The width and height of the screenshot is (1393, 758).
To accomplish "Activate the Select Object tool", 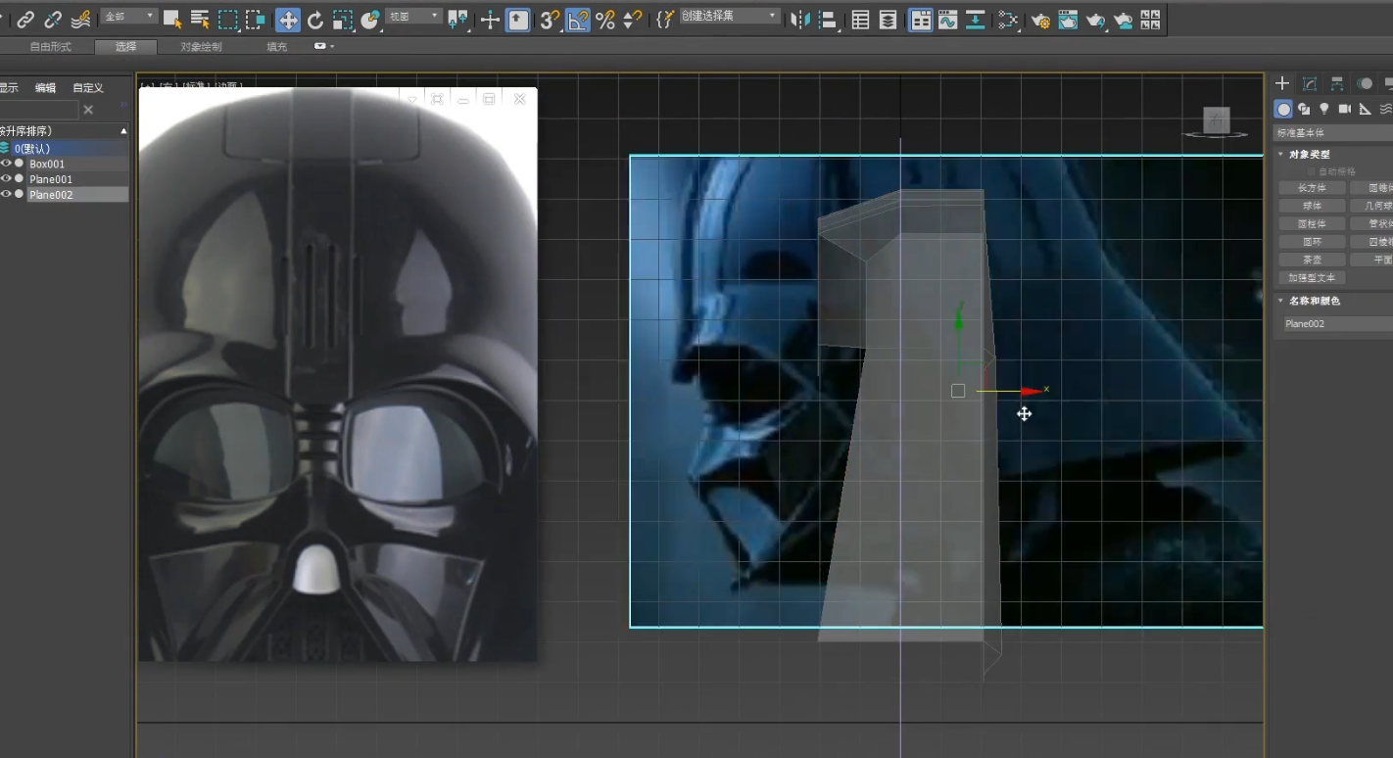I will tap(172, 19).
